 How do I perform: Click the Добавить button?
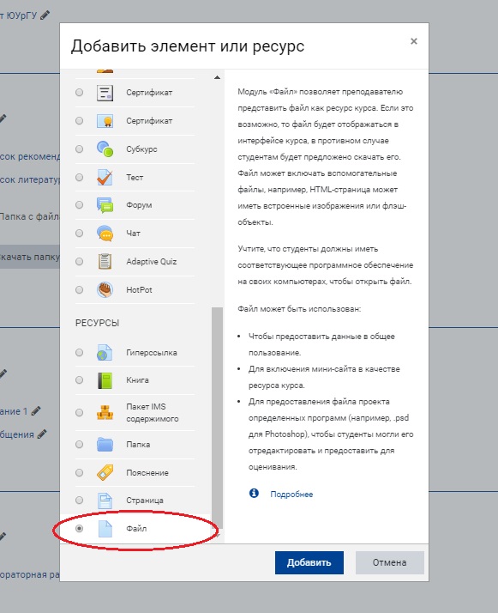point(309,562)
